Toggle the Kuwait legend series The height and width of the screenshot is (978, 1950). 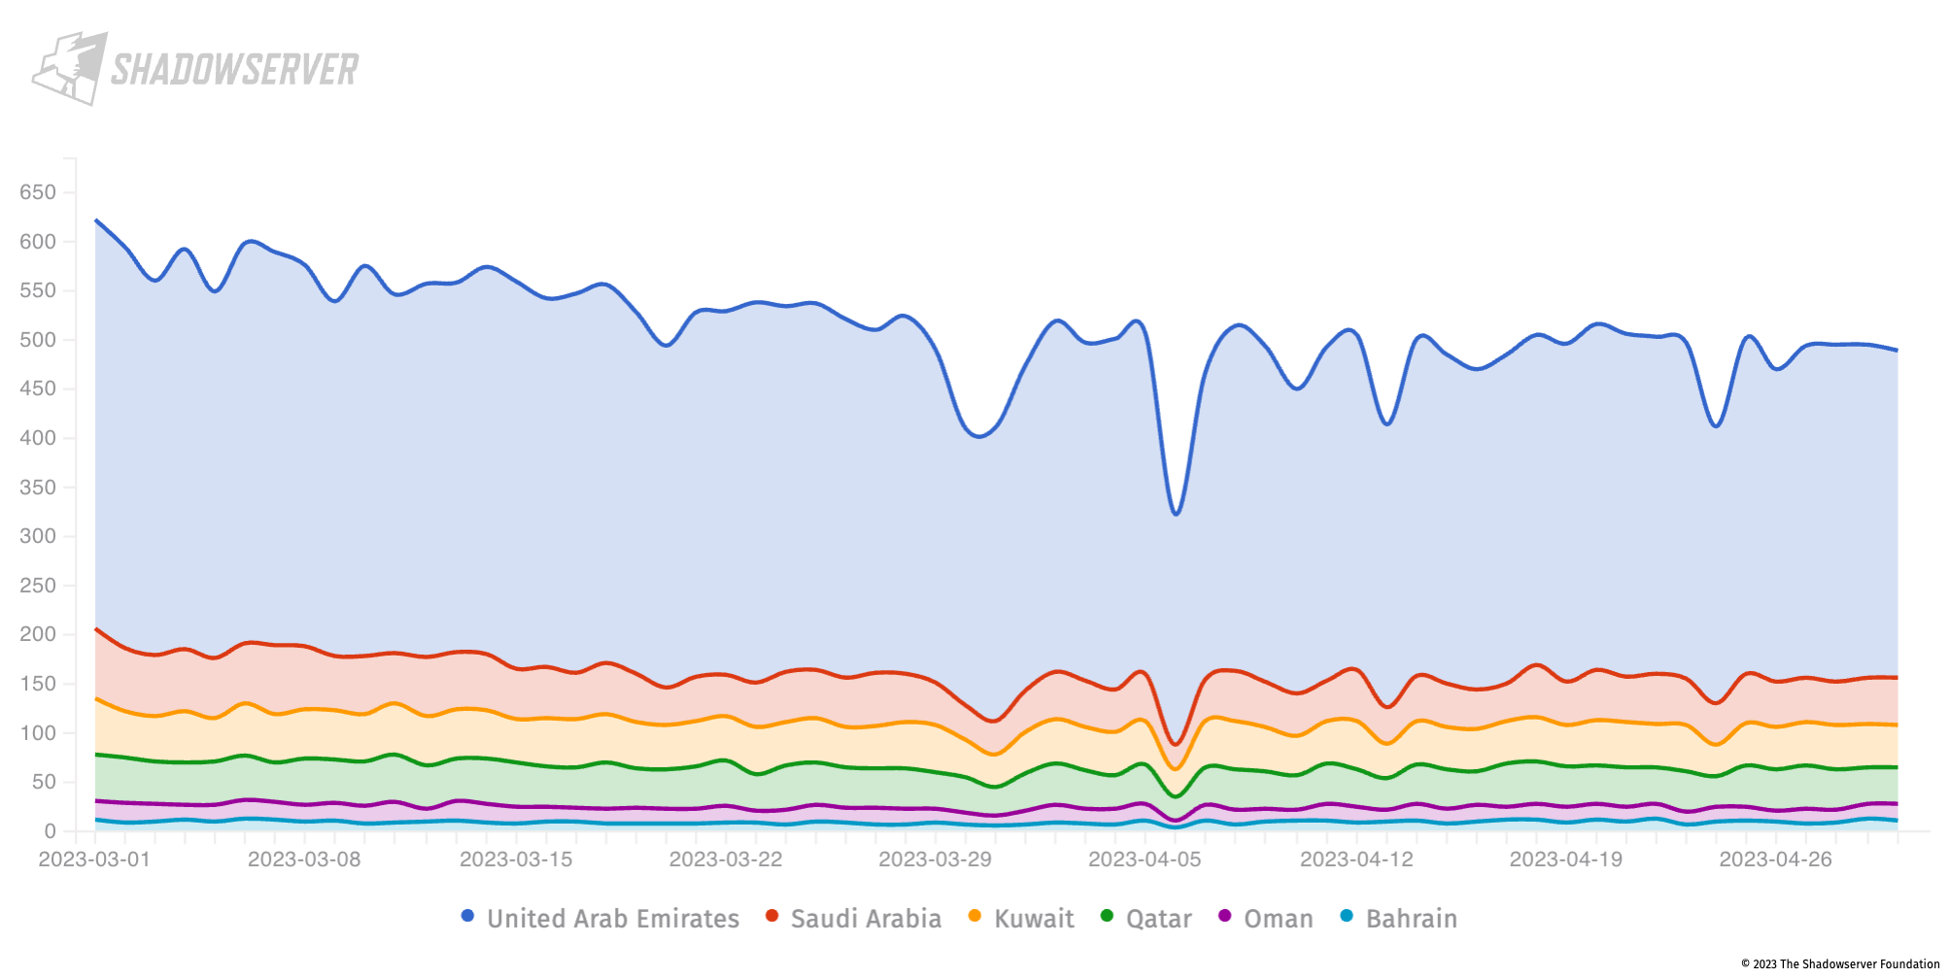point(1021,918)
